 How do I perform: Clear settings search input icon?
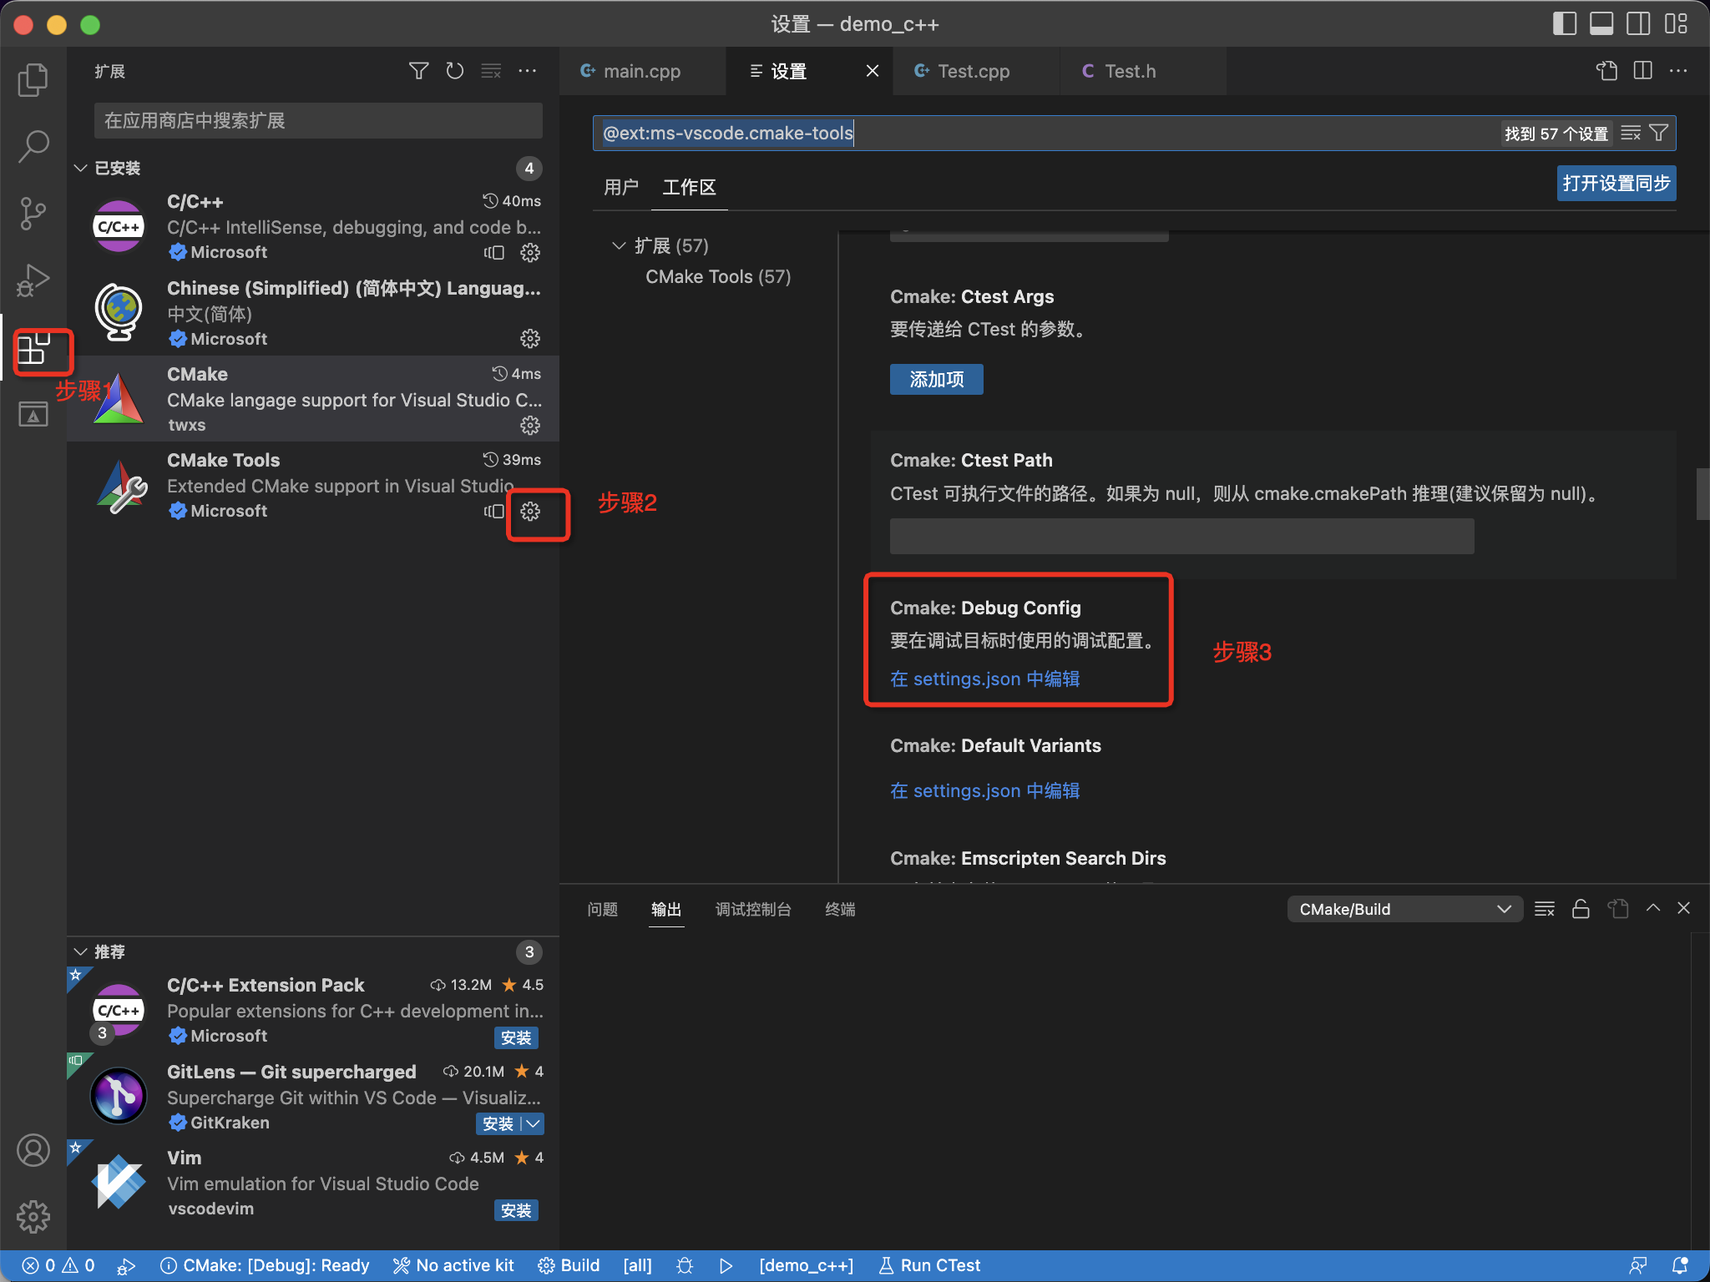(x=1631, y=133)
